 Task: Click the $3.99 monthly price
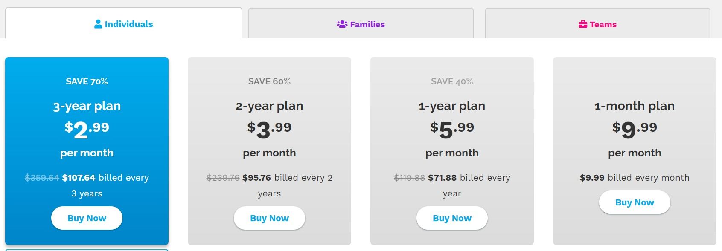coord(269,129)
